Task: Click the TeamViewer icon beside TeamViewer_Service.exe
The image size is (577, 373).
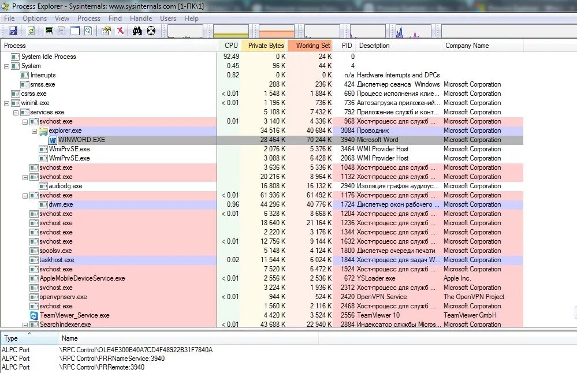Action: [x=34, y=316]
